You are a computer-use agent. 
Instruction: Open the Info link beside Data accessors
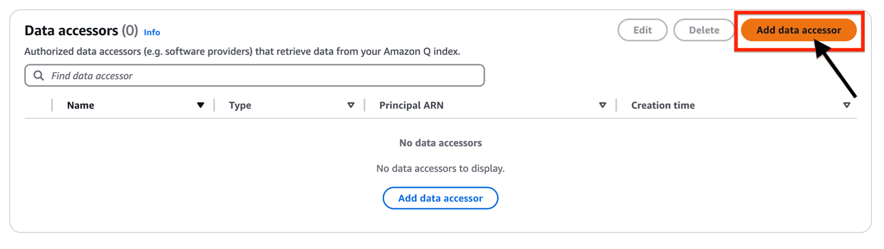click(152, 32)
